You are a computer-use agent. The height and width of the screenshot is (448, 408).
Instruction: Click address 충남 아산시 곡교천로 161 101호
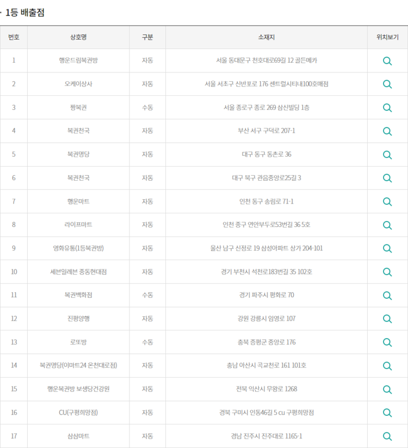(267, 365)
